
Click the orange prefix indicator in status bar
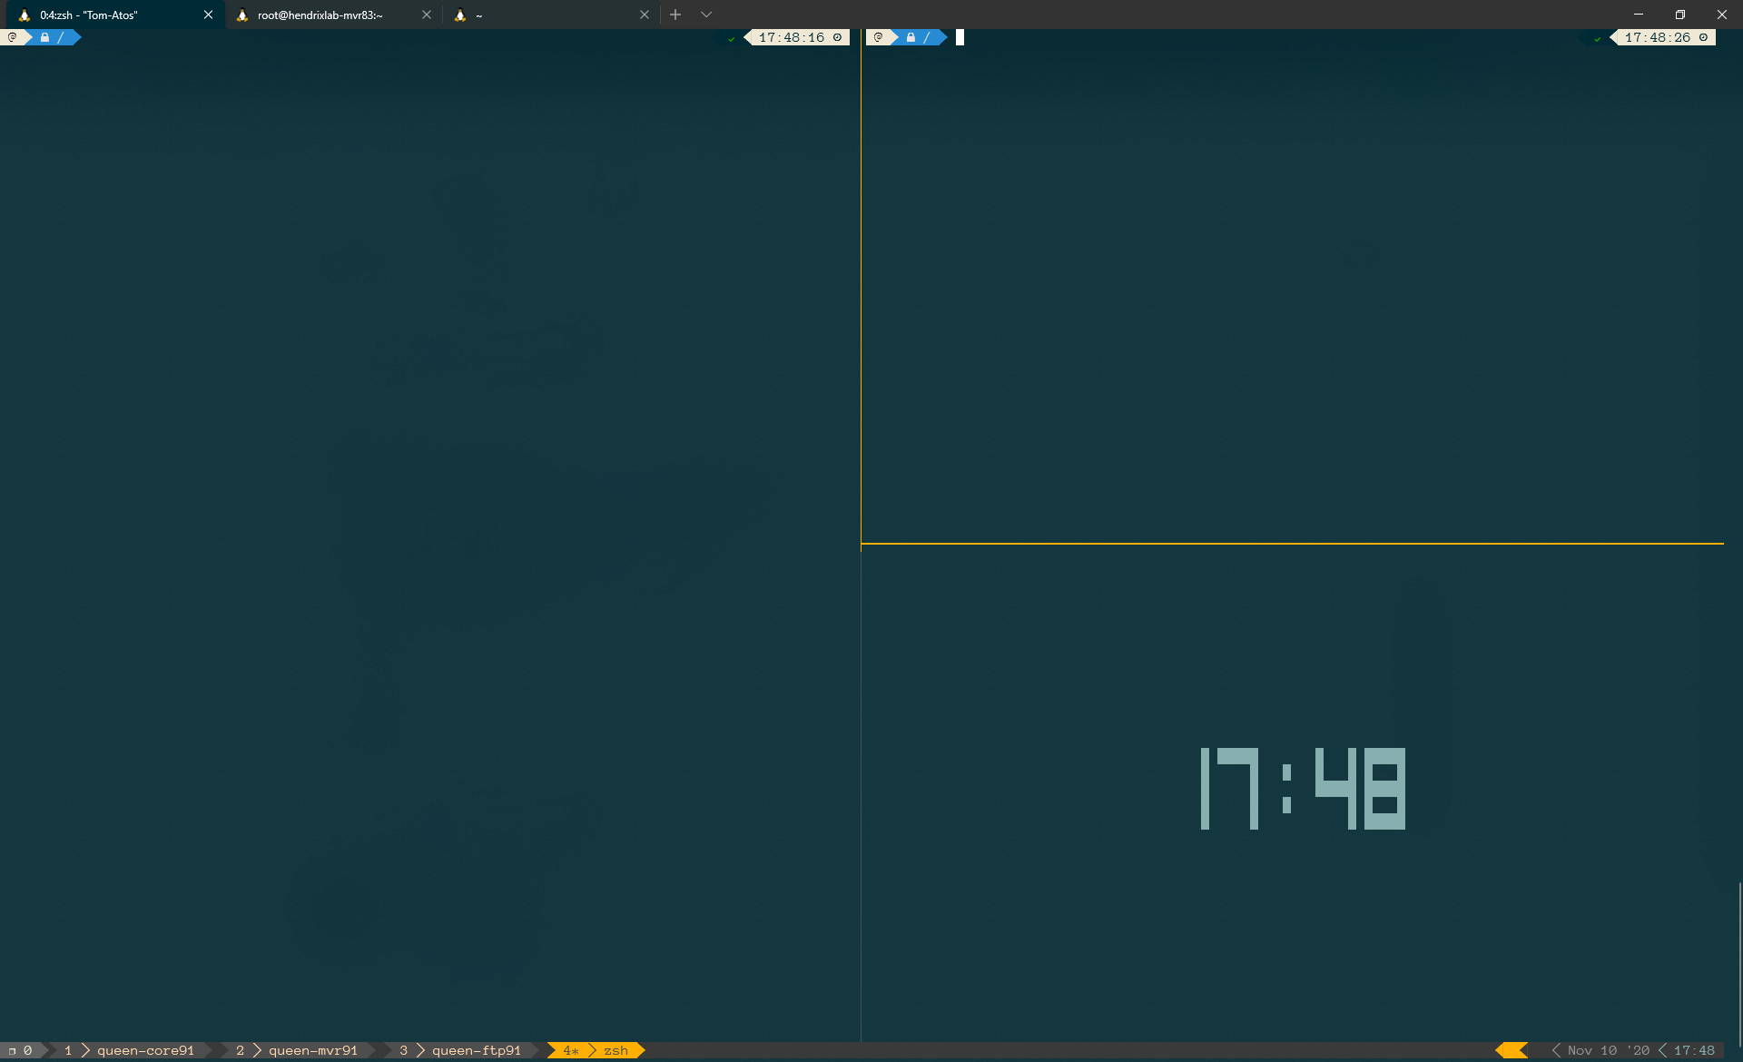pyautogui.click(x=1512, y=1050)
